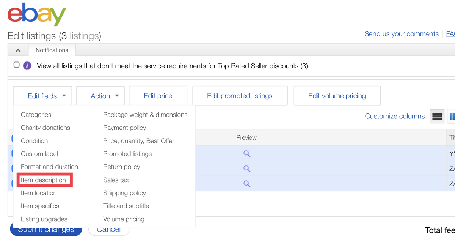This screenshot has width=455, height=241.
Task: Select Sales tax from the menu
Action: click(116, 180)
